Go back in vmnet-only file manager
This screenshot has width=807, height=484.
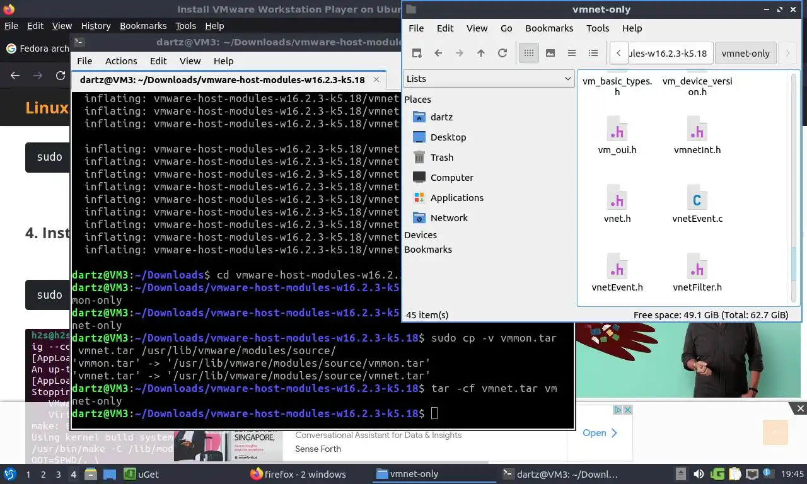[438, 53]
